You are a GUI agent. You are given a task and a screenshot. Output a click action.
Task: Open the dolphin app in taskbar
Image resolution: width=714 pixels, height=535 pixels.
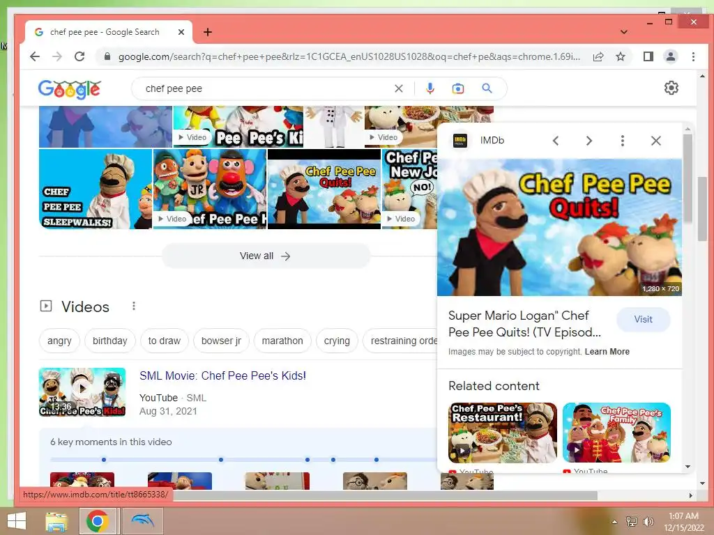[143, 521]
